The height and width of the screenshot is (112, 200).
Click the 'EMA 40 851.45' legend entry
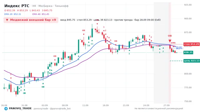(x=41, y=14)
